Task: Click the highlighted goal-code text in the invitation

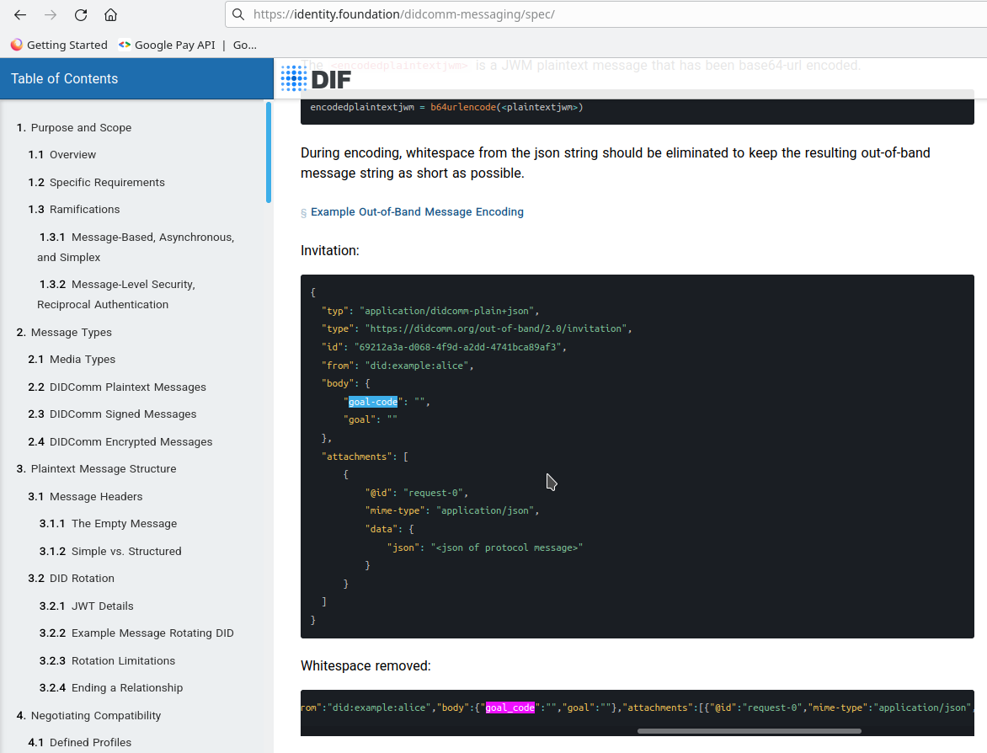Action: click(373, 402)
